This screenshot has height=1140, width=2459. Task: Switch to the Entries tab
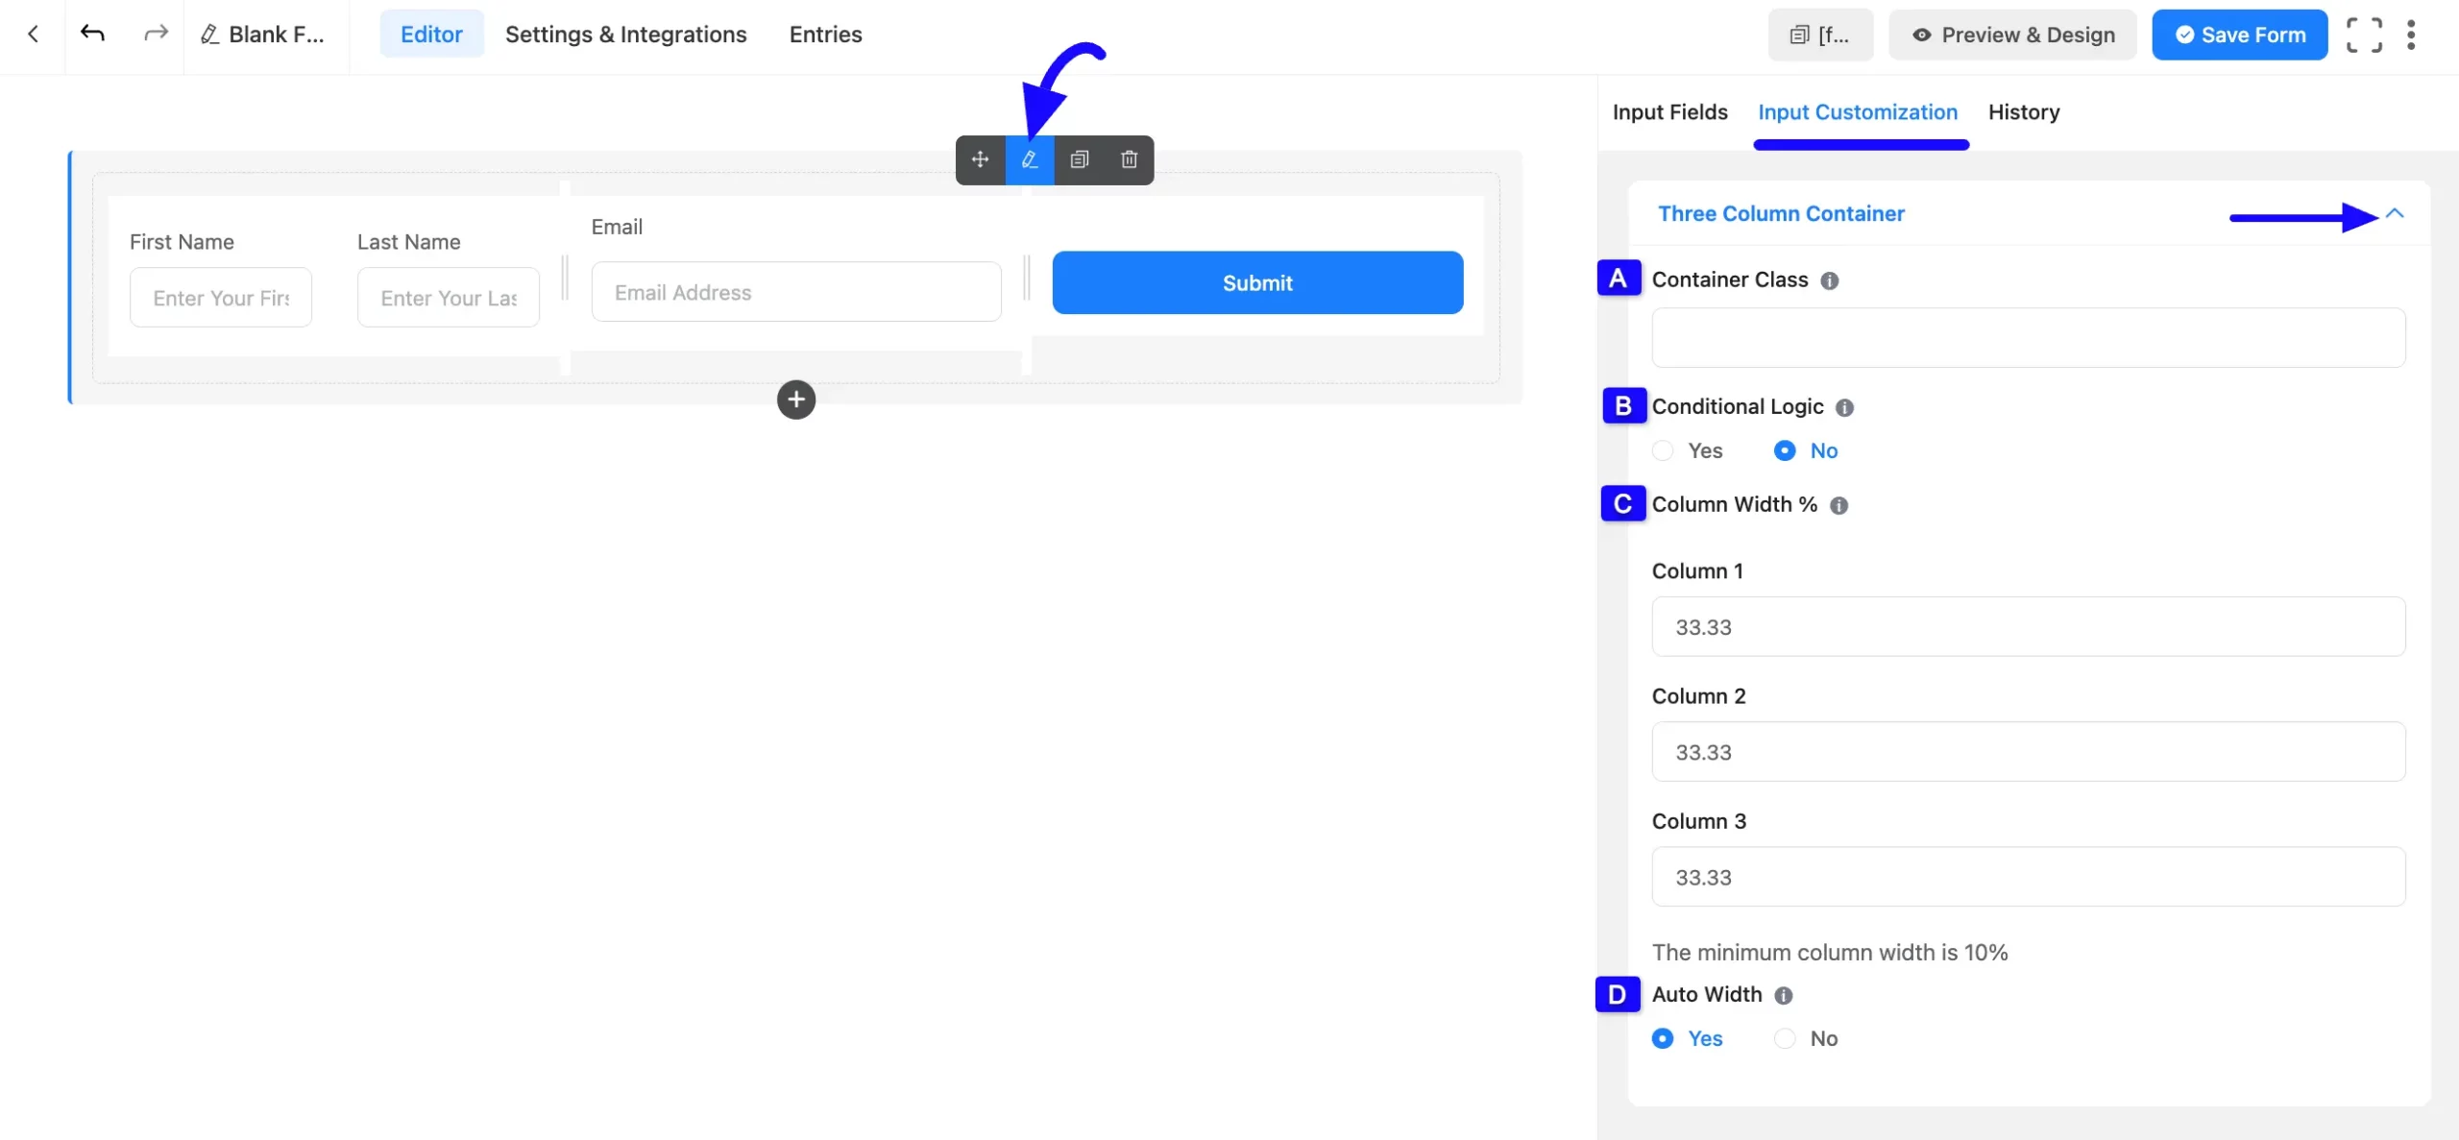coord(825,35)
